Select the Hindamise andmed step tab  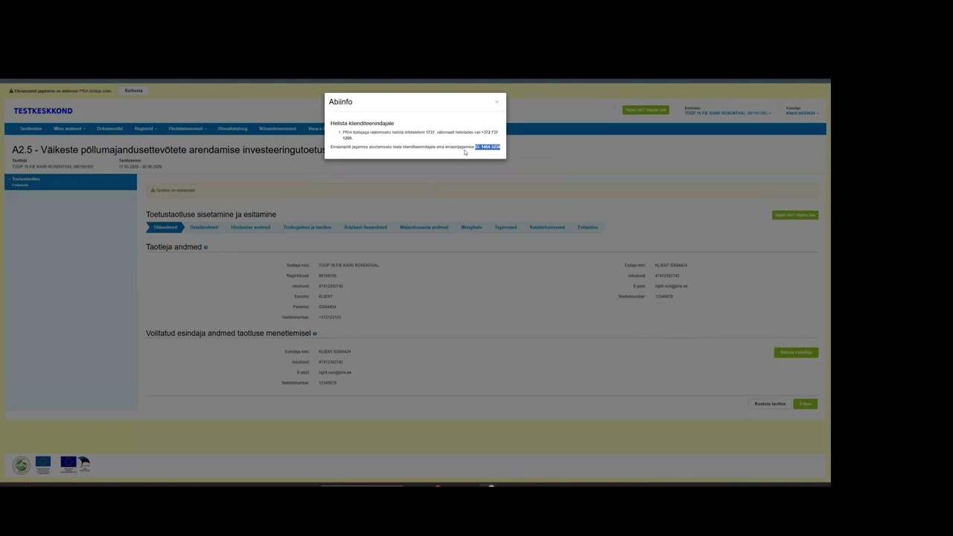click(x=250, y=227)
